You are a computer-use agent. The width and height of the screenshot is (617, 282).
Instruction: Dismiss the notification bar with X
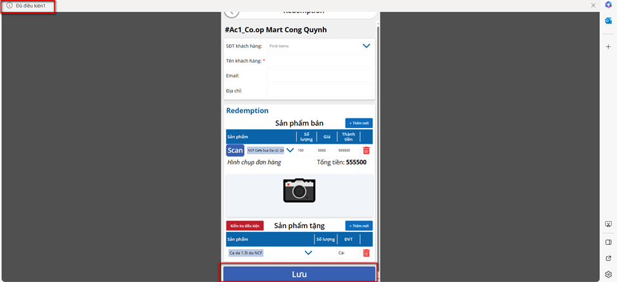(x=593, y=6)
